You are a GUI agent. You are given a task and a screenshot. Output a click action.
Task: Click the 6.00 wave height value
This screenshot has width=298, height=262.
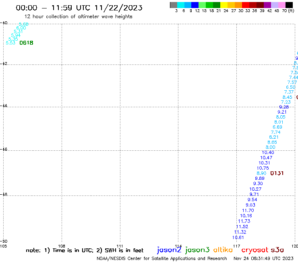click(x=21, y=28)
